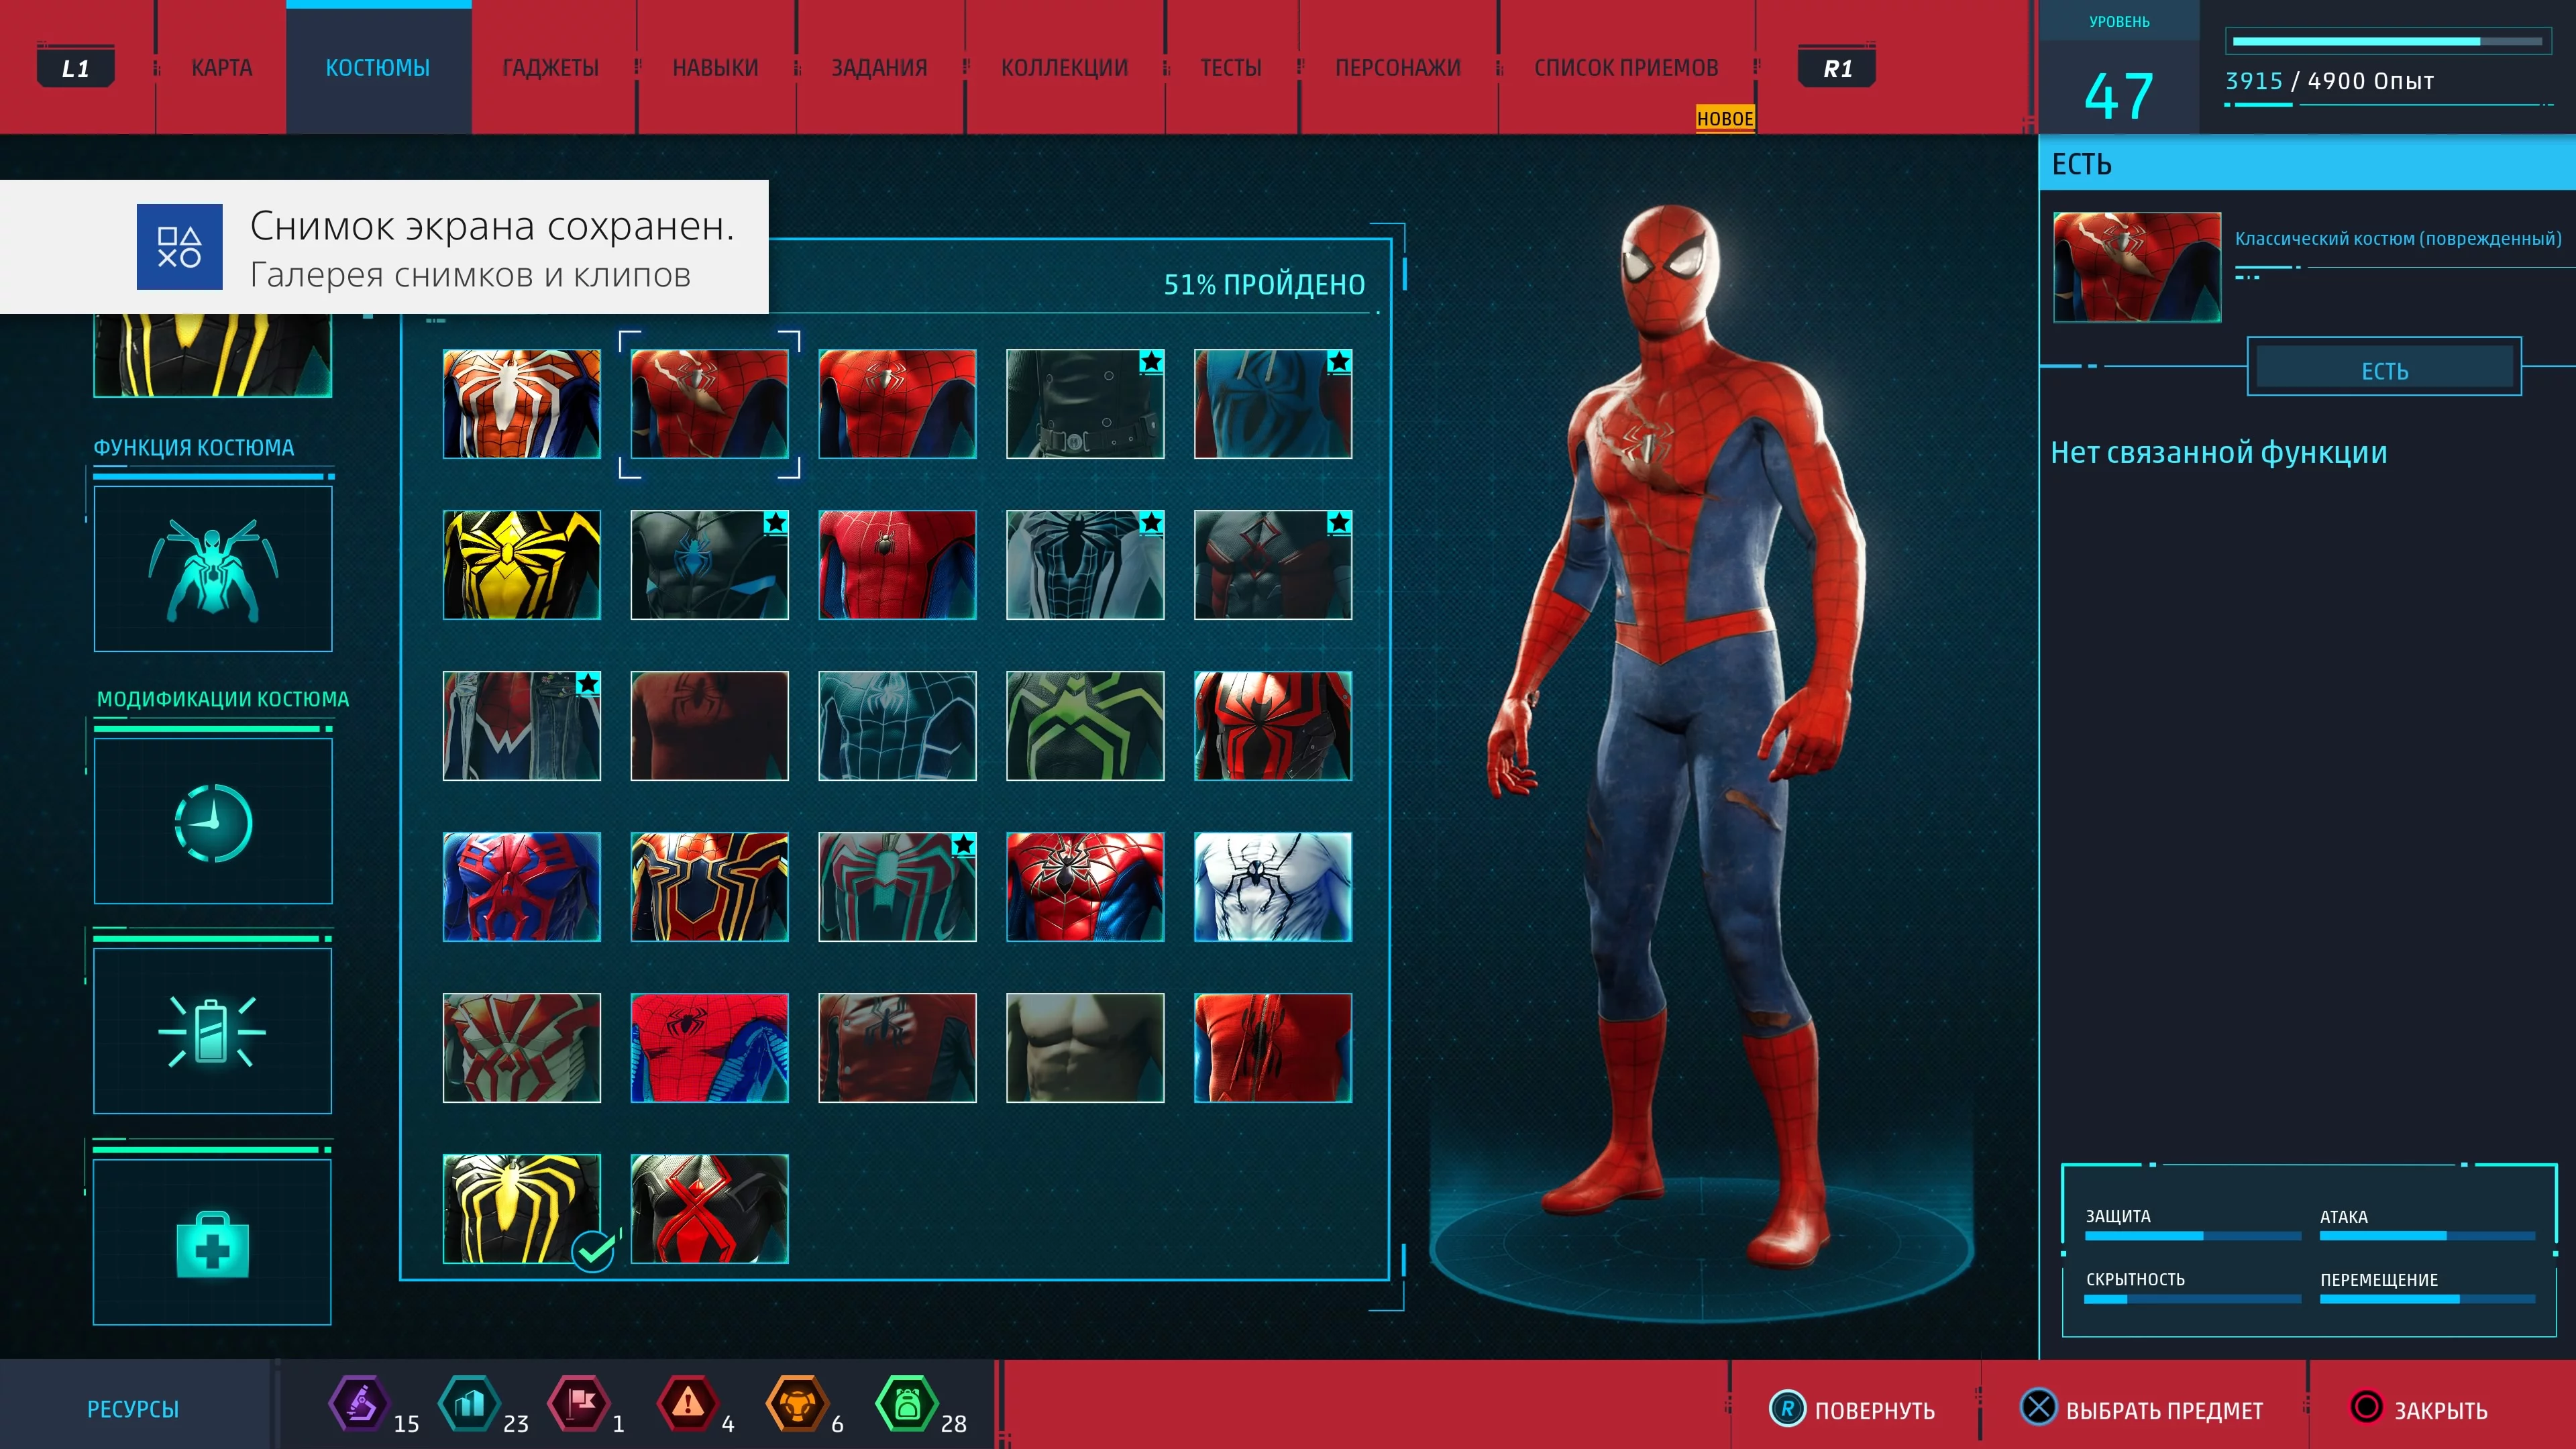Click the ВЫБРАТЬ ПРЕДМЕТ prompt
Image resolution: width=2576 pixels, height=1449 pixels.
coord(2140,1409)
